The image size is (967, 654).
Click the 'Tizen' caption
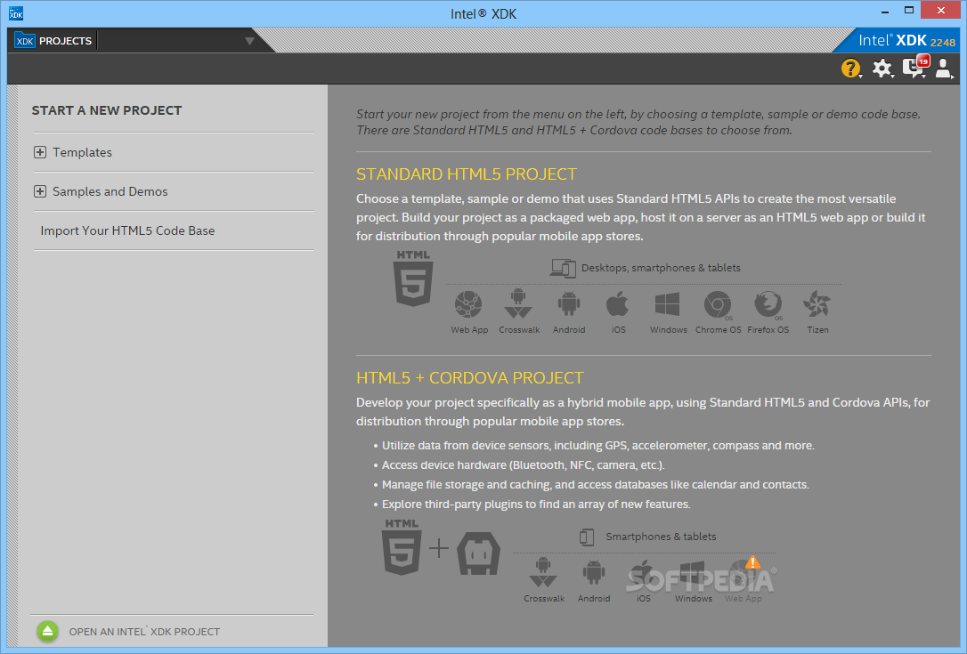pos(817,330)
